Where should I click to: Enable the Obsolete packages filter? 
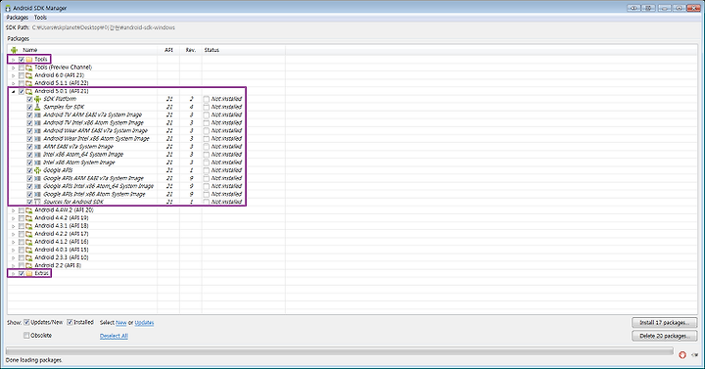(x=26, y=336)
